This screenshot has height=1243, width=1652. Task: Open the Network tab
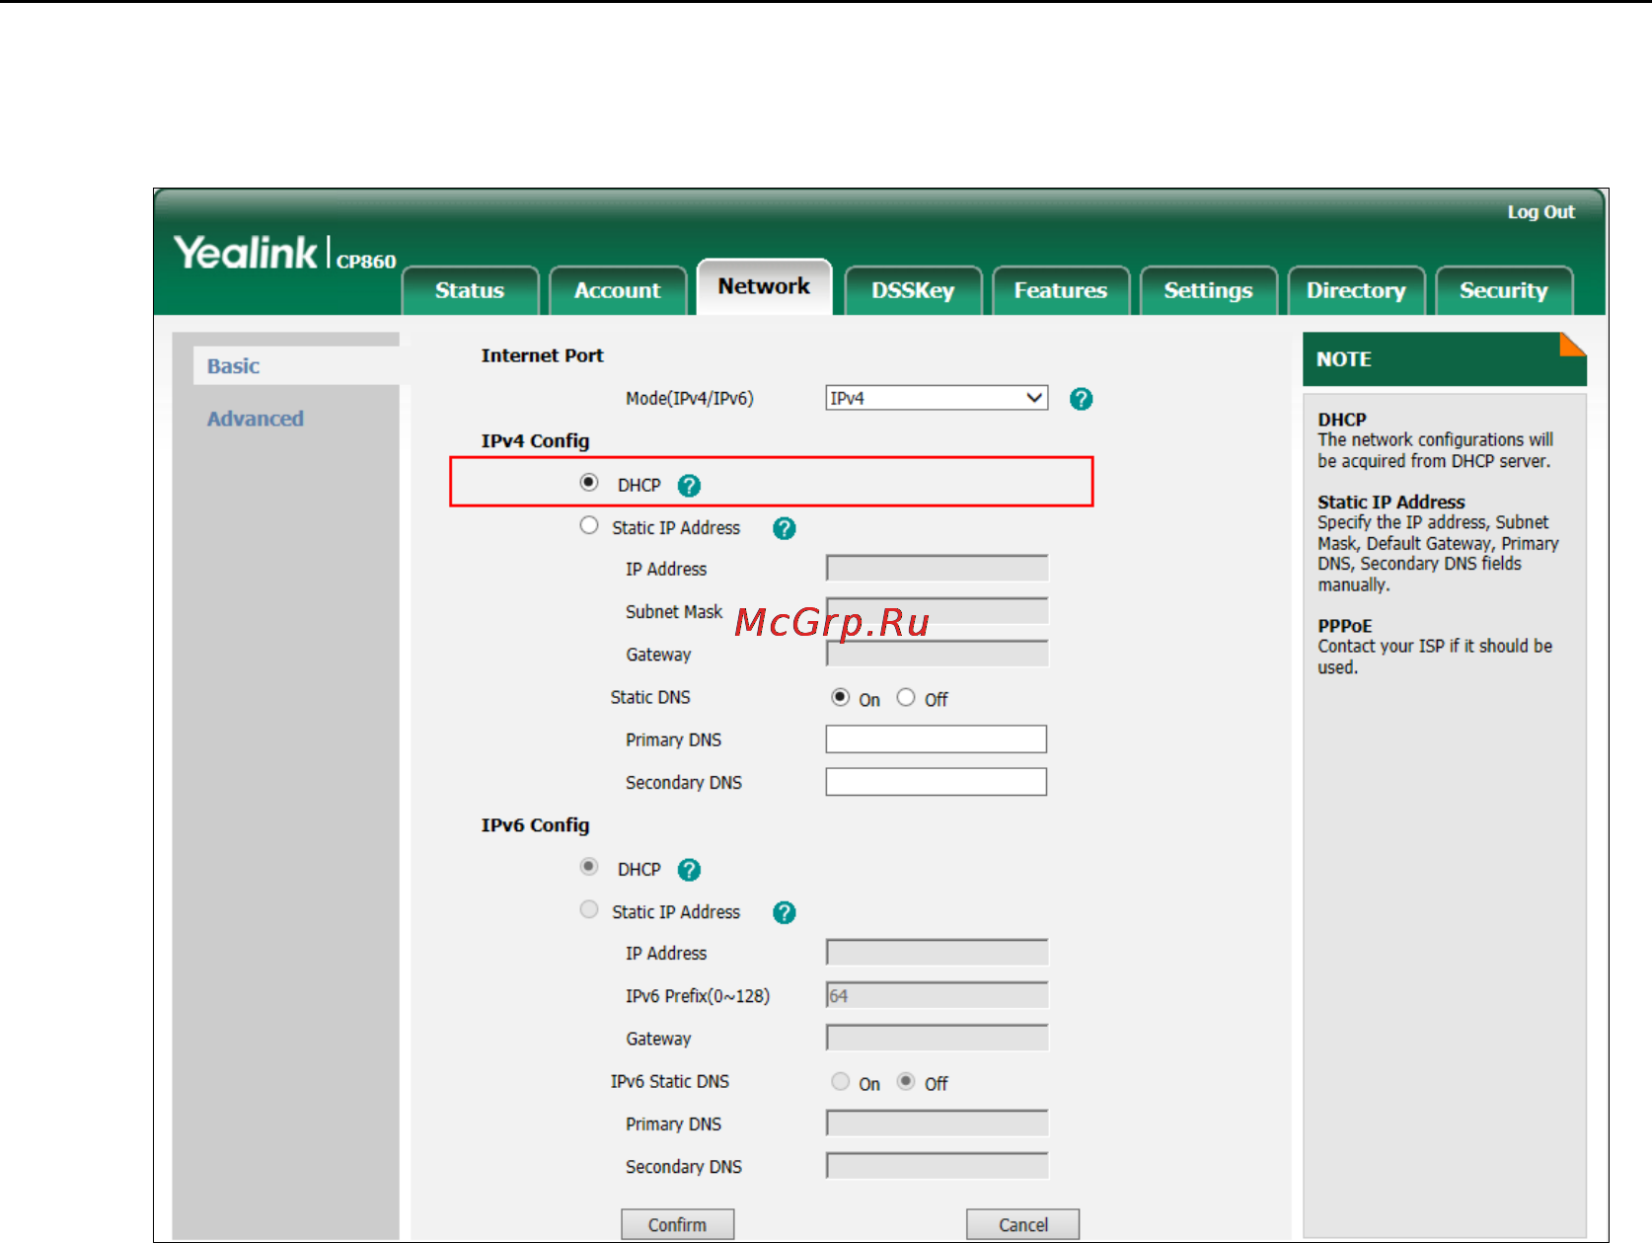[x=764, y=286]
